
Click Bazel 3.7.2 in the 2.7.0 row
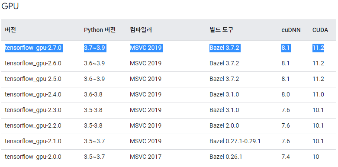225,48
